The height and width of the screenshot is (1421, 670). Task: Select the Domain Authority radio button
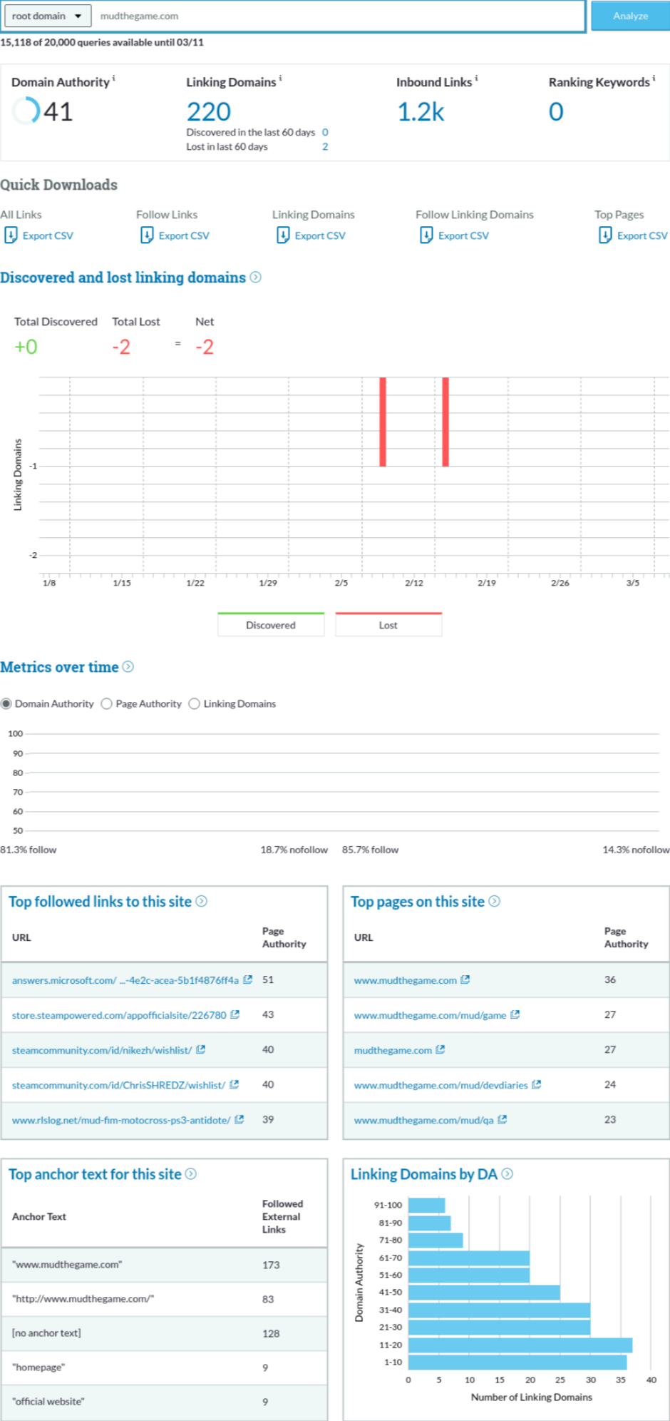tap(6, 704)
